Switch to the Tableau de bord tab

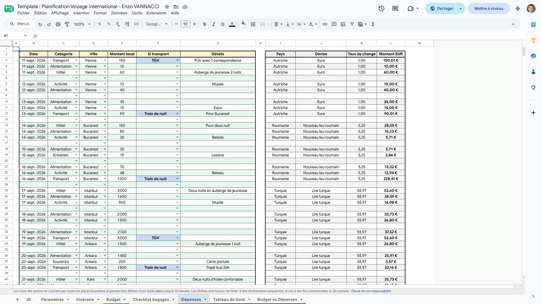229,299
